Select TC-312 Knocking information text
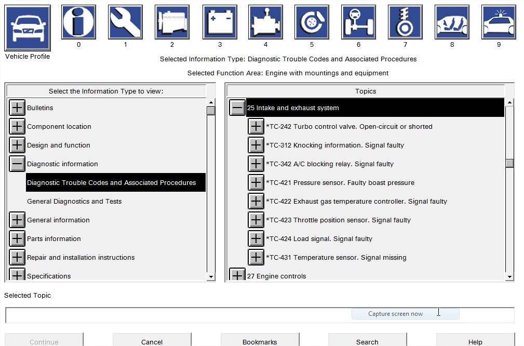The height and width of the screenshot is (346, 524). tap(335, 145)
